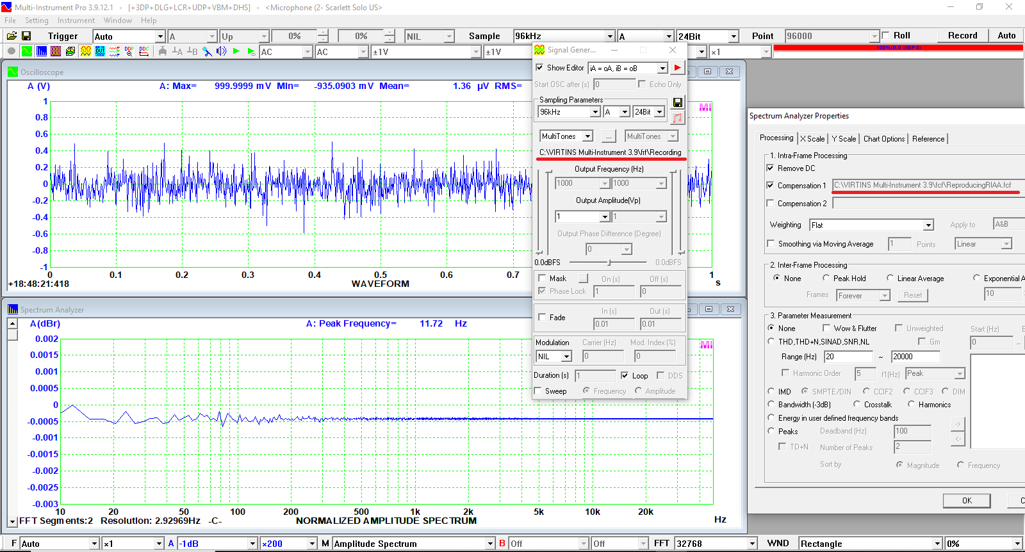Uncheck the Remove DC checkbox
The height and width of the screenshot is (552, 1025).
pyautogui.click(x=770, y=168)
